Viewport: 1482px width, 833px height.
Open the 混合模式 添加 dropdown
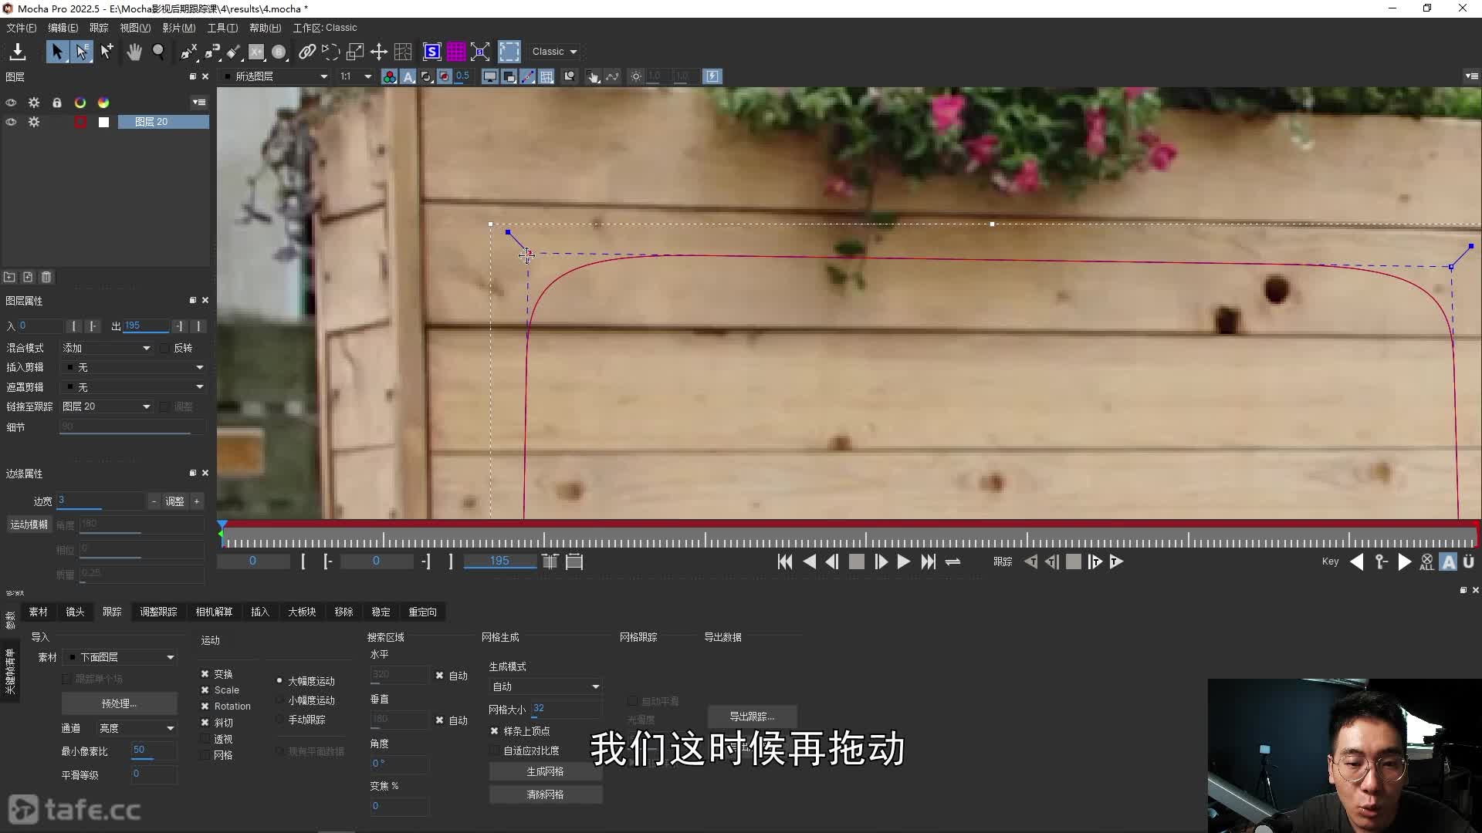(x=107, y=348)
